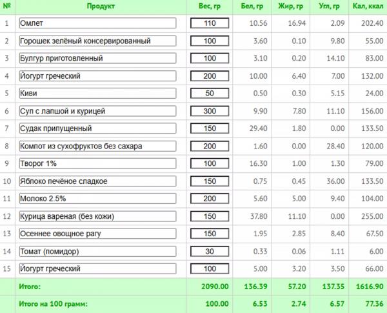Edit the weight box showing 30 for Томат

click(210, 251)
